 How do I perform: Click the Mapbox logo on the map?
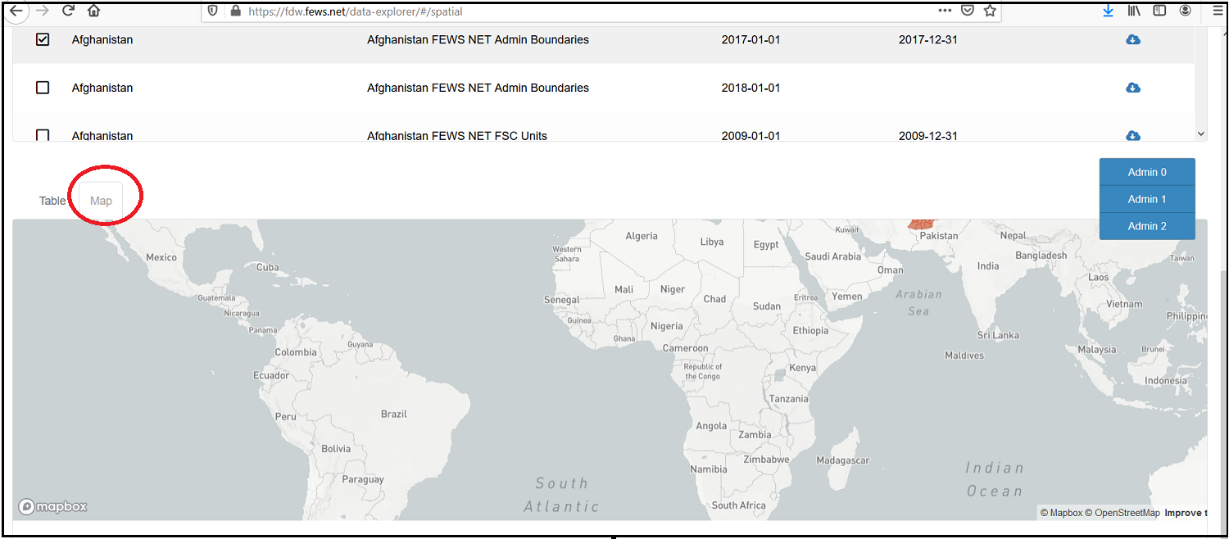pos(53,506)
